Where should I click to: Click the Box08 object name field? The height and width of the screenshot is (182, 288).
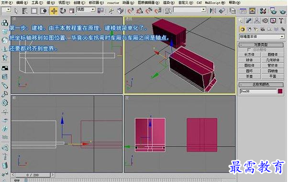click(x=258, y=91)
